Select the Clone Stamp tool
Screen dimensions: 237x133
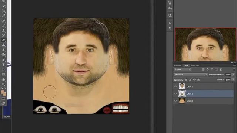(x=4, y=31)
